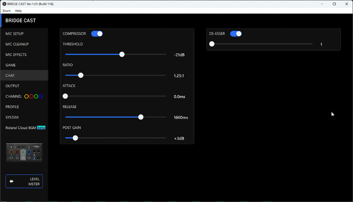Click the +3dB post gain value
This screenshot has width=353, height=202.
point(179,138)
